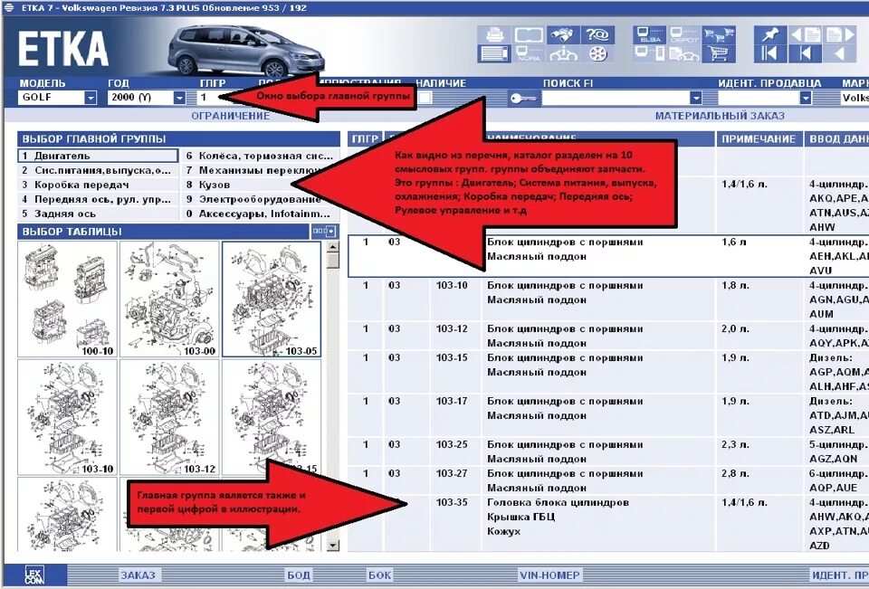
Task: Click the single shopping cart icon
Action: pyautogui.click(x=718, y=53)
